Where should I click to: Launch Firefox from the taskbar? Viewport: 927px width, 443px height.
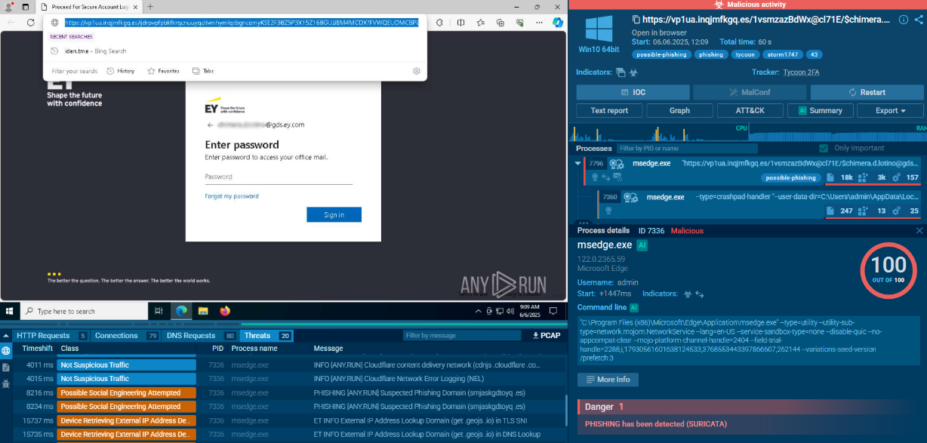click(x=225, y=311)
